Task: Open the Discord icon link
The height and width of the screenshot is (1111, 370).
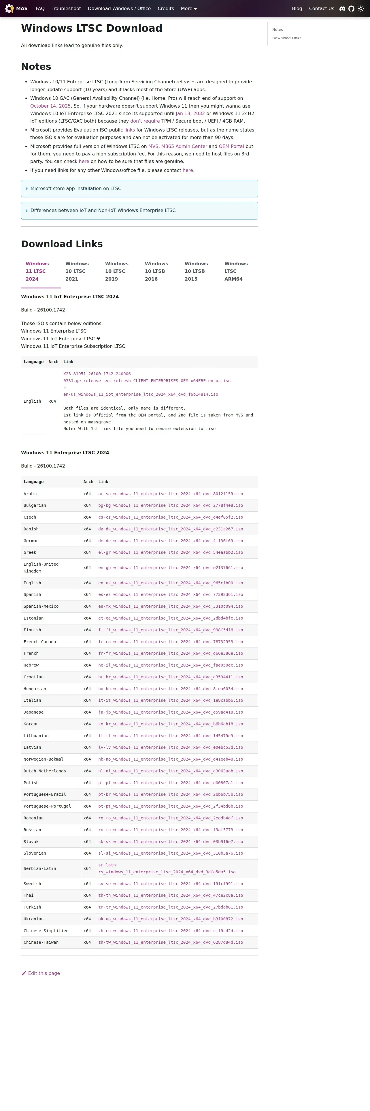Action: click(x=342, y=9)
